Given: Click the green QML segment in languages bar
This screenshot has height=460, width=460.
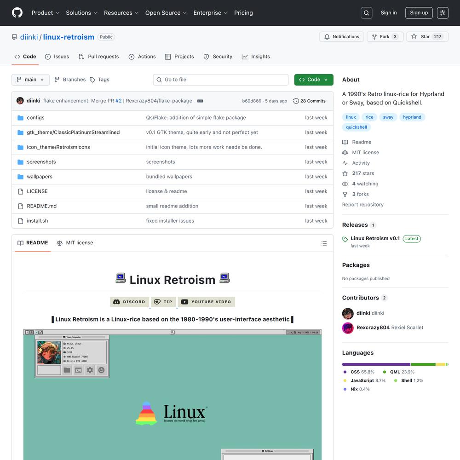Looking at the screenshot, I should (423, 364).
